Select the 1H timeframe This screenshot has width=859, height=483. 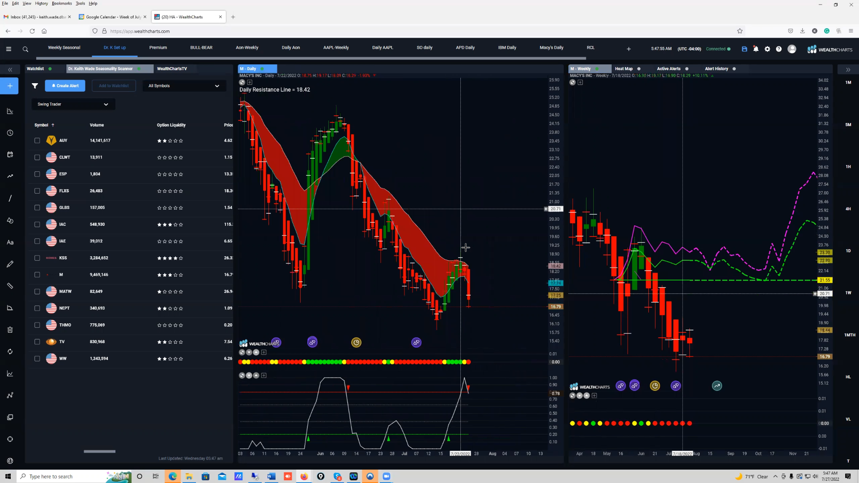848,167
